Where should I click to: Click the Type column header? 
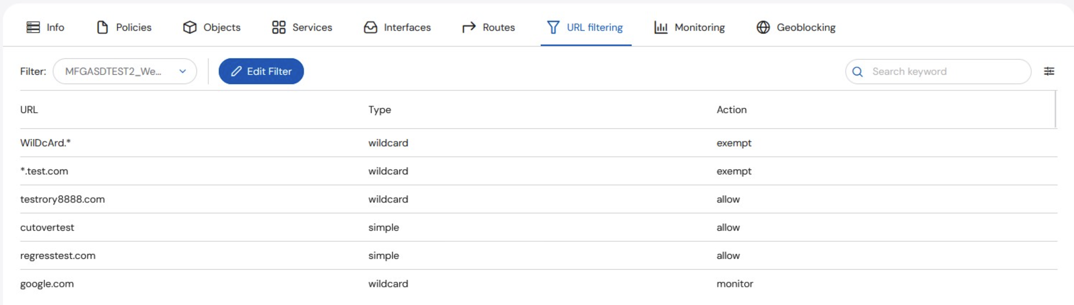tap(379, 110)
